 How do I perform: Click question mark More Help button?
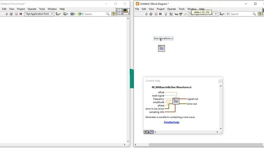[152, 132]
